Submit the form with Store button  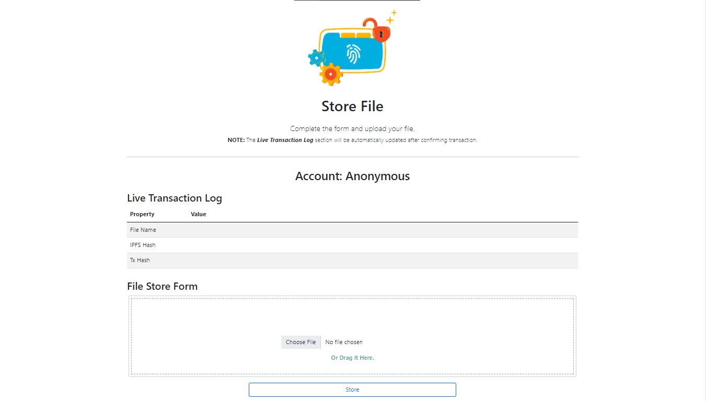point(352,390)
